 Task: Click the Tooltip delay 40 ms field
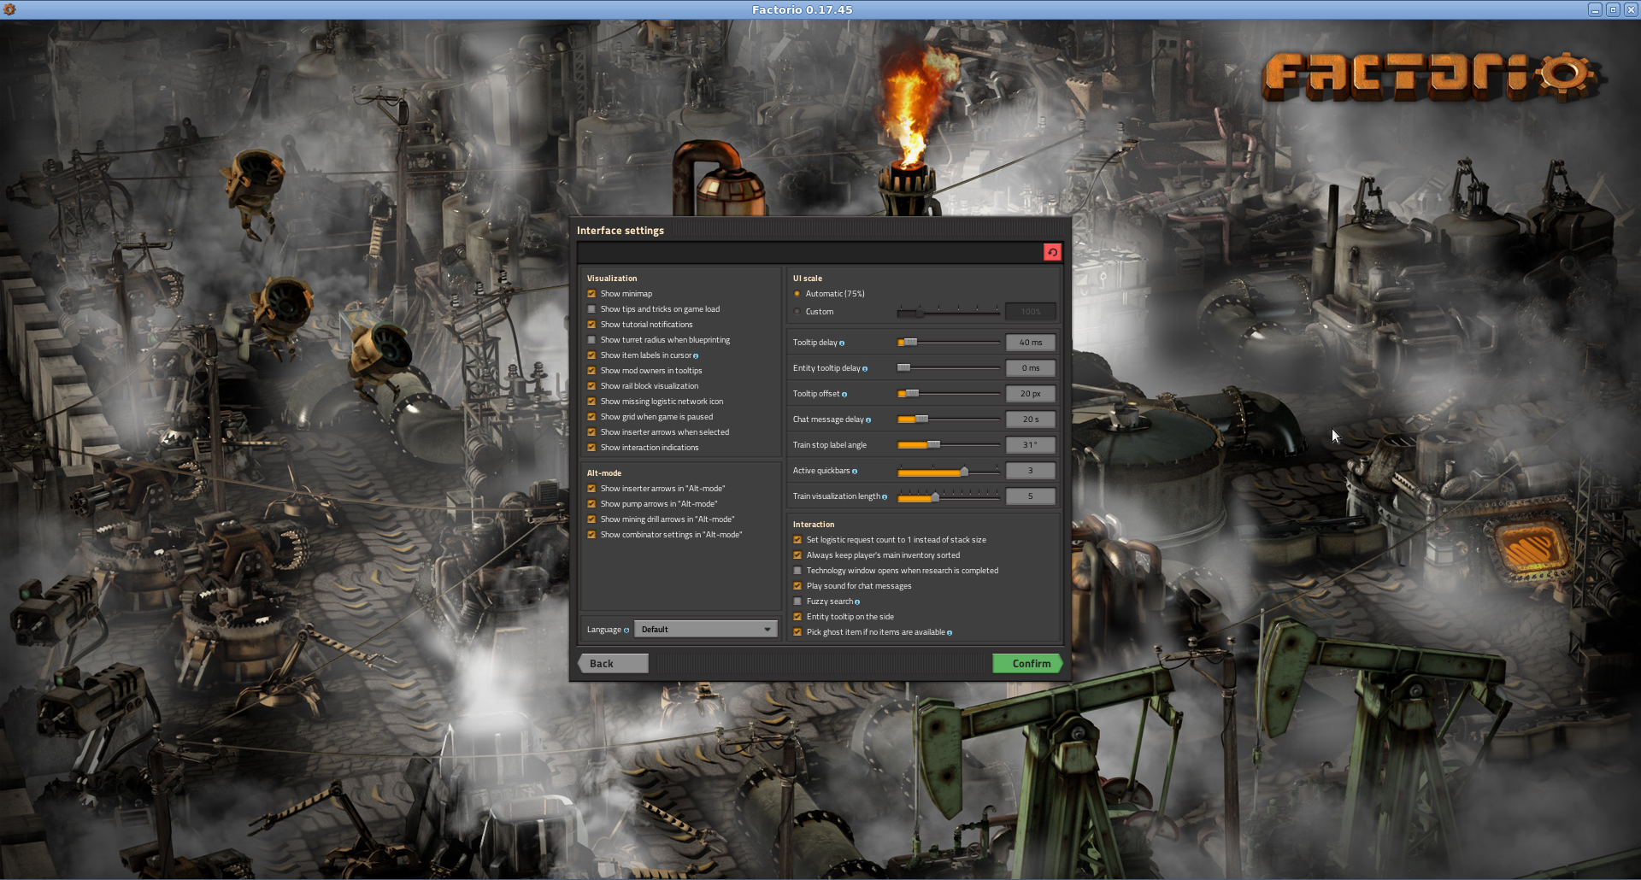1031,343
